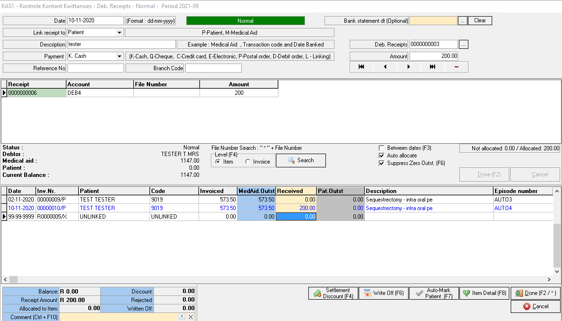This screenshot has height=321, width=562.
Task: Sort by MedAid.Outst column header
Action: point(257,191)
